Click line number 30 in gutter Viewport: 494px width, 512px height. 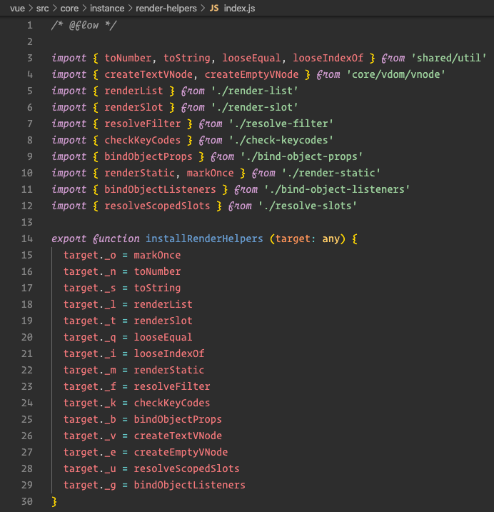27,501
